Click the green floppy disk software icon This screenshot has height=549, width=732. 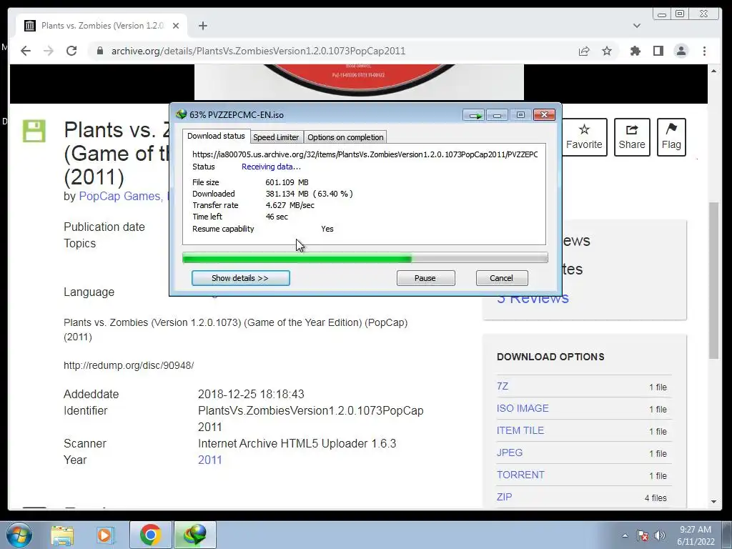pos(34,131)
